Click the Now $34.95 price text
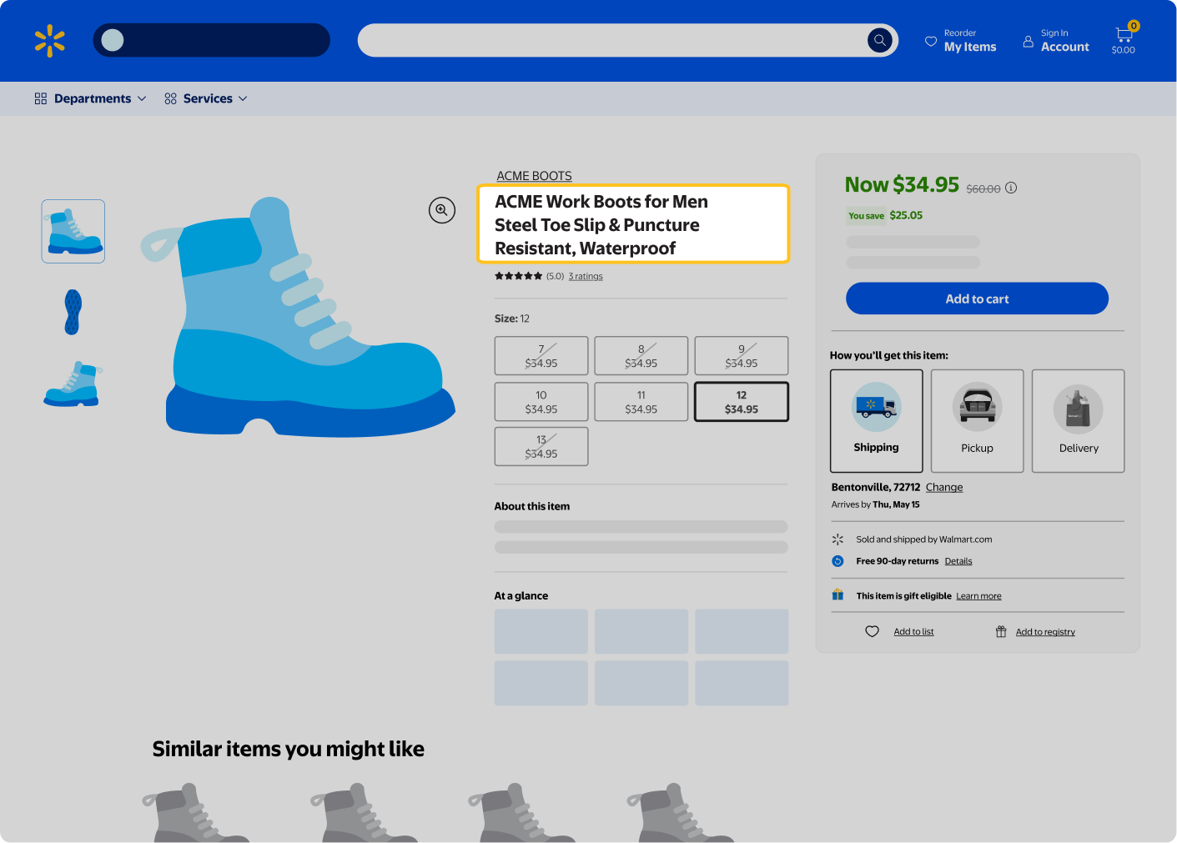The image size is (1177, 843). tap(902, 184)
